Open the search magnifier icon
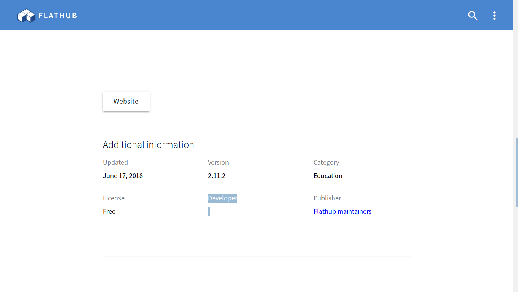518x292 pixels. click(x=472, y=16)
